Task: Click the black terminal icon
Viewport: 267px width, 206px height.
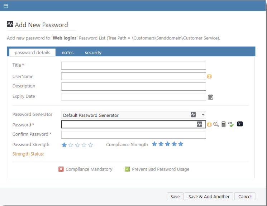Action: (240, 124)
